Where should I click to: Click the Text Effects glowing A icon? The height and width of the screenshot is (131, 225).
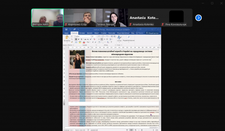pos(76,42)
